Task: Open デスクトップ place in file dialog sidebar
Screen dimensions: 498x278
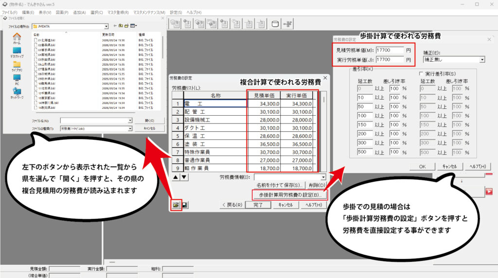Action: click(x=17, y=52)
